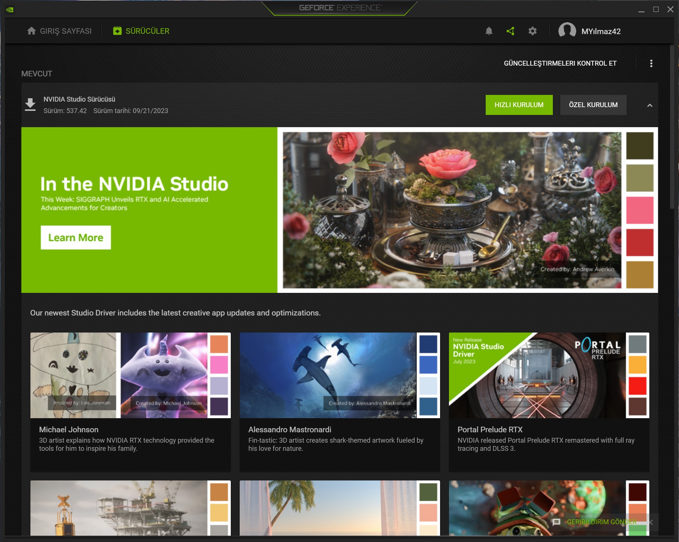Open the settings gear

(532, 31)
